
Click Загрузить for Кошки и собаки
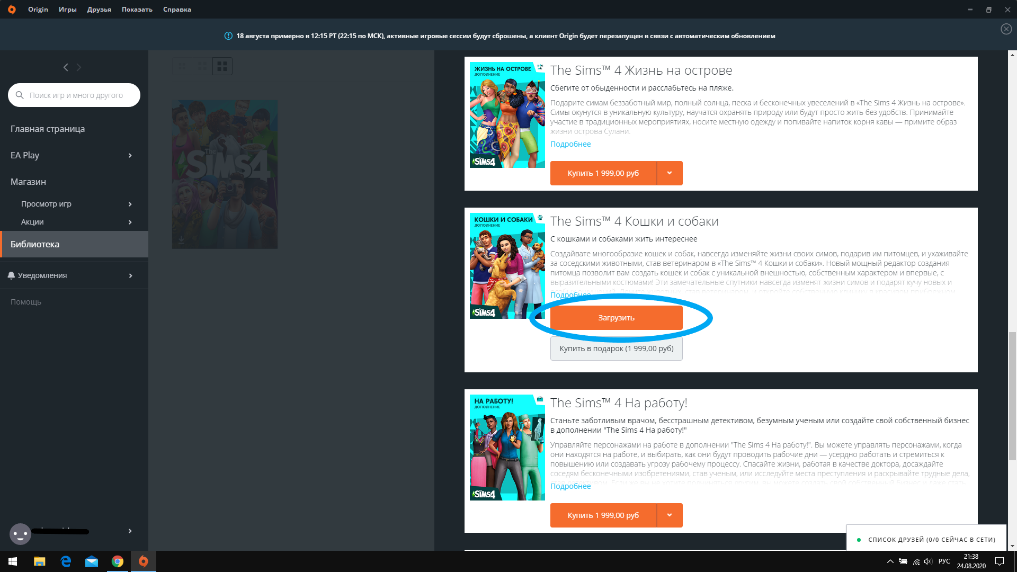point(617,318)
